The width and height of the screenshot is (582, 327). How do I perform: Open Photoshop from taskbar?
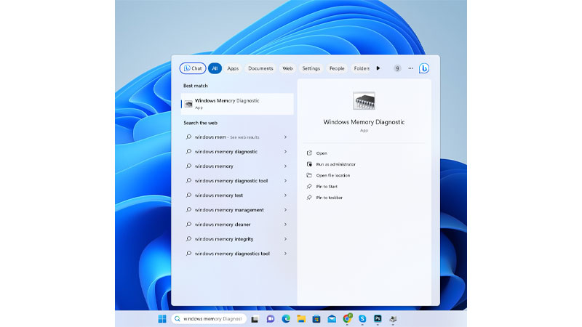[x=378, y=319]
